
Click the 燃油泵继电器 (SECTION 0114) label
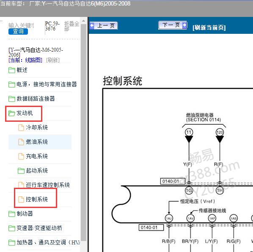point(203,118)
